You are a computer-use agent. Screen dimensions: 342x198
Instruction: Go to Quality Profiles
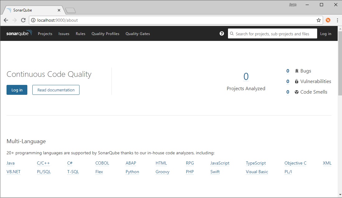click(x=105, y=34)
